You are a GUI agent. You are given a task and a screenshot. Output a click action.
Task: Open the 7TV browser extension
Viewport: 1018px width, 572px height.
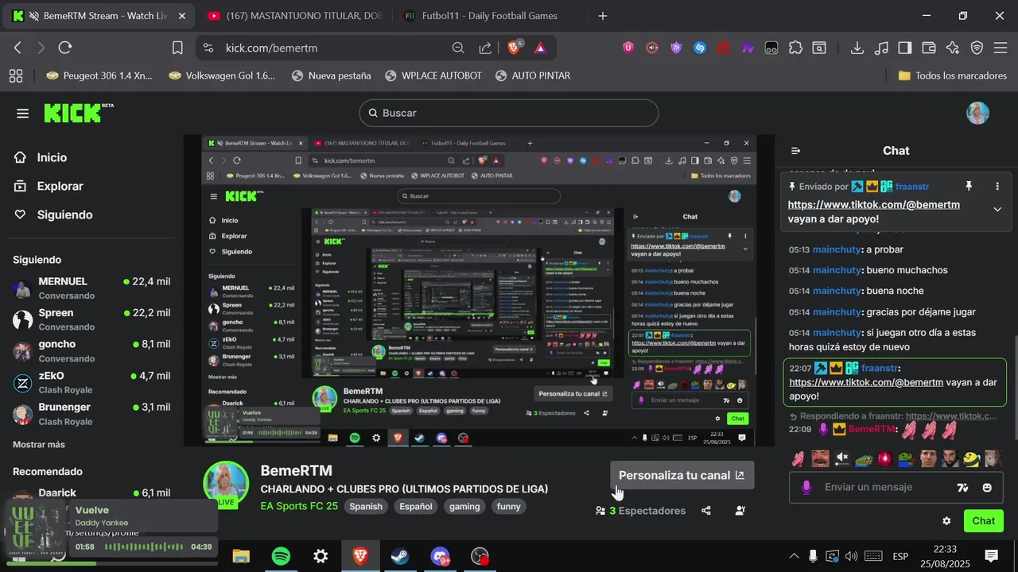(x=748, y=48)
